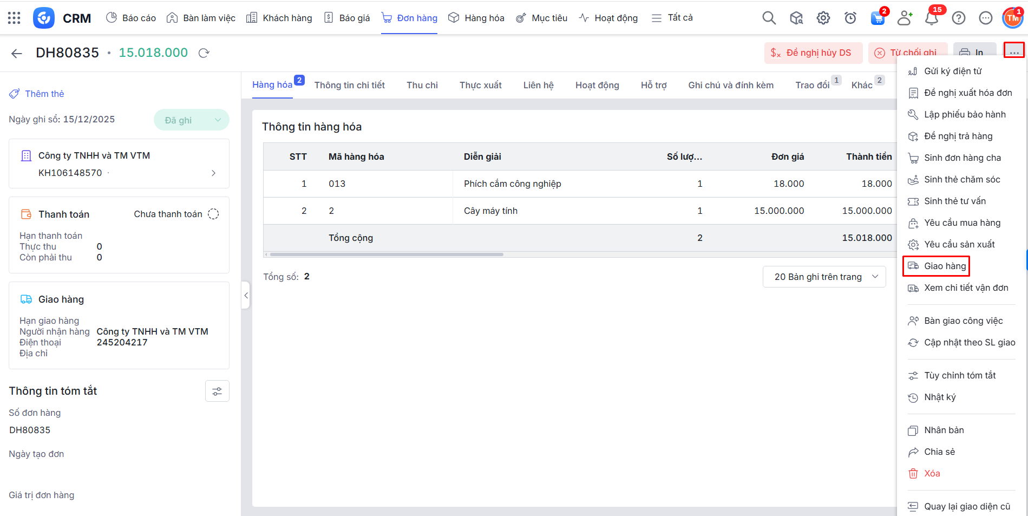Open the help question mark icon

click(958, 18)
